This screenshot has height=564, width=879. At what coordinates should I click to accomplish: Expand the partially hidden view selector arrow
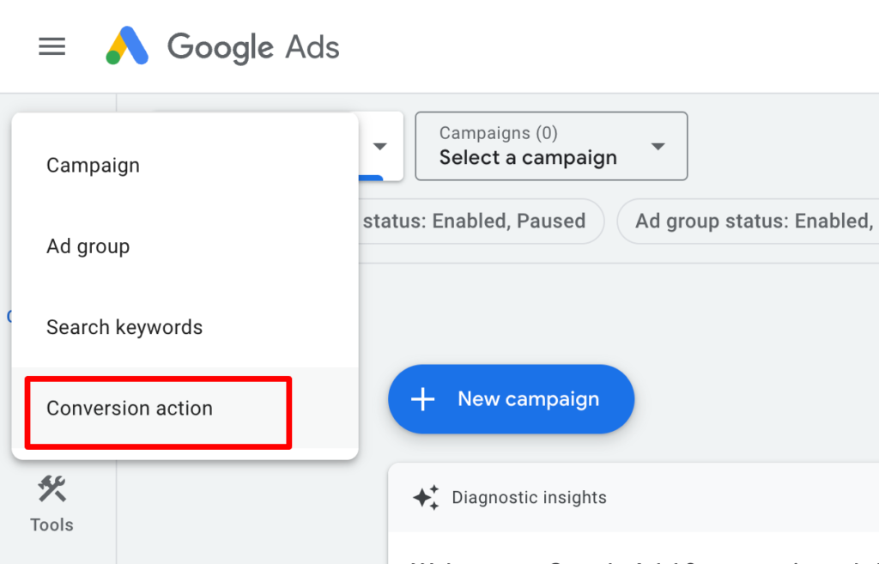pyautogui.click(x=380, y=146)
